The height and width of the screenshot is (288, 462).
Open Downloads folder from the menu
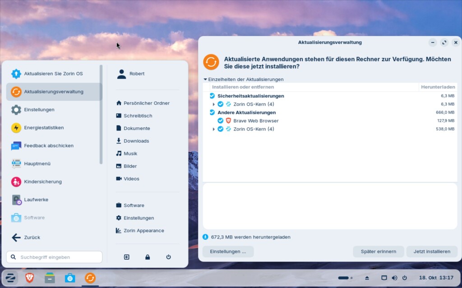[136, 141]
